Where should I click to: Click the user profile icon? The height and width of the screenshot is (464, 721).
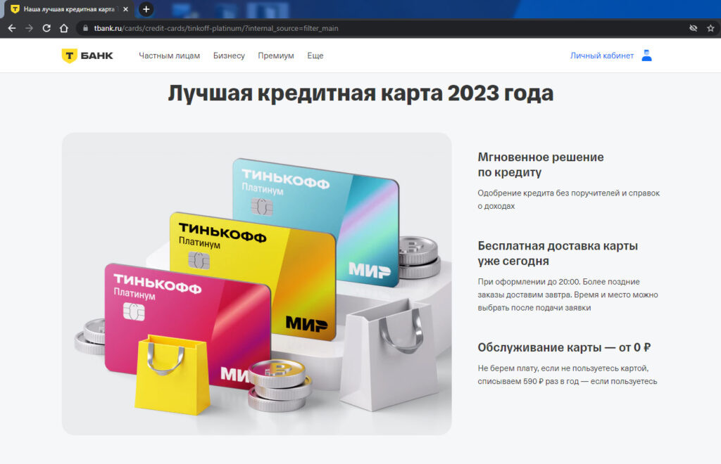click(646, 56)
